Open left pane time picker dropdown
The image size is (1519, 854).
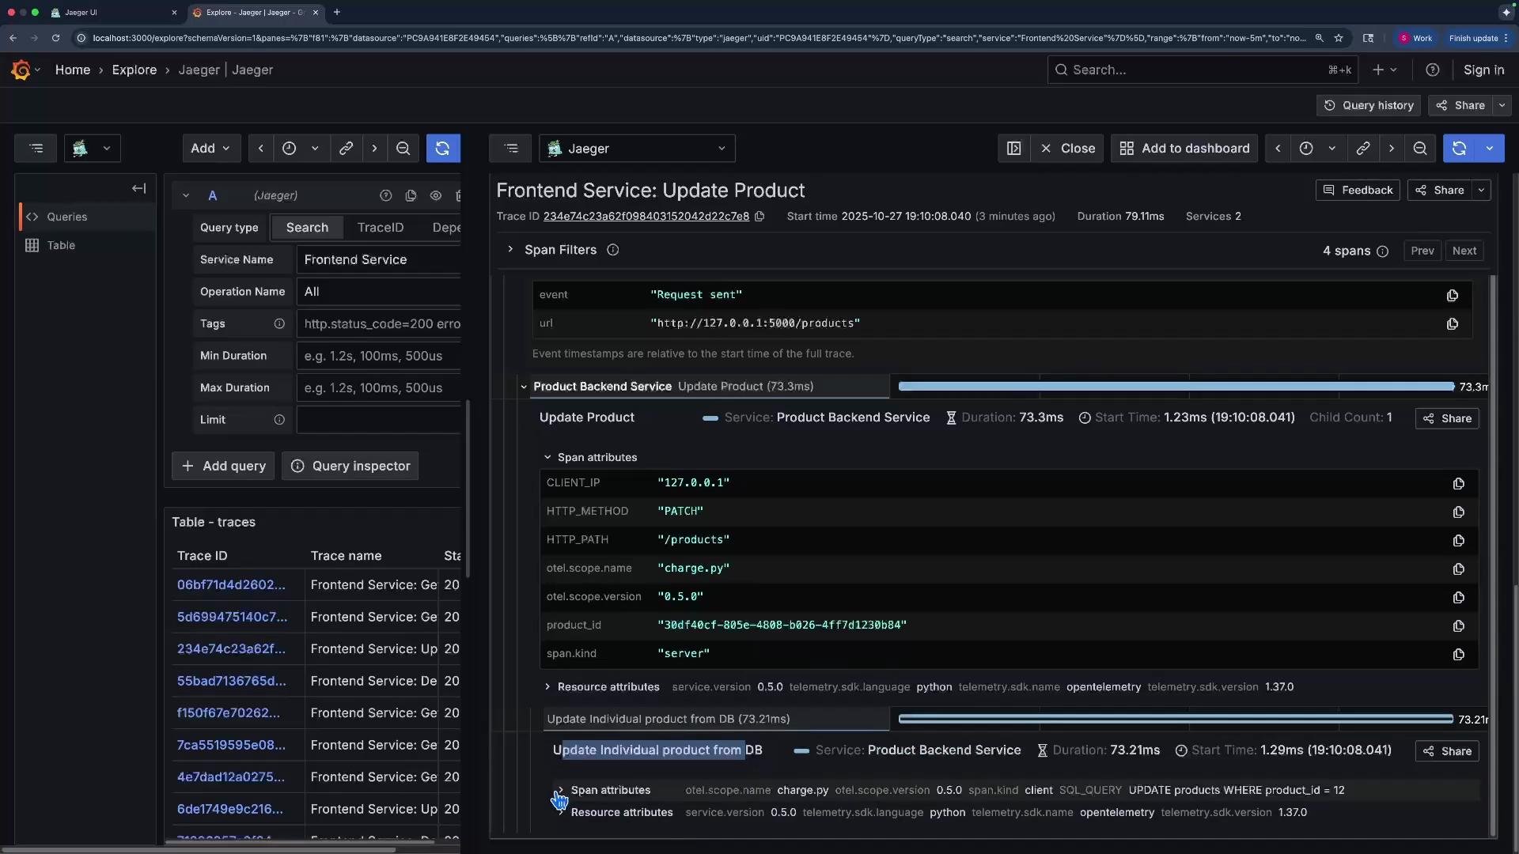point(301,148)
